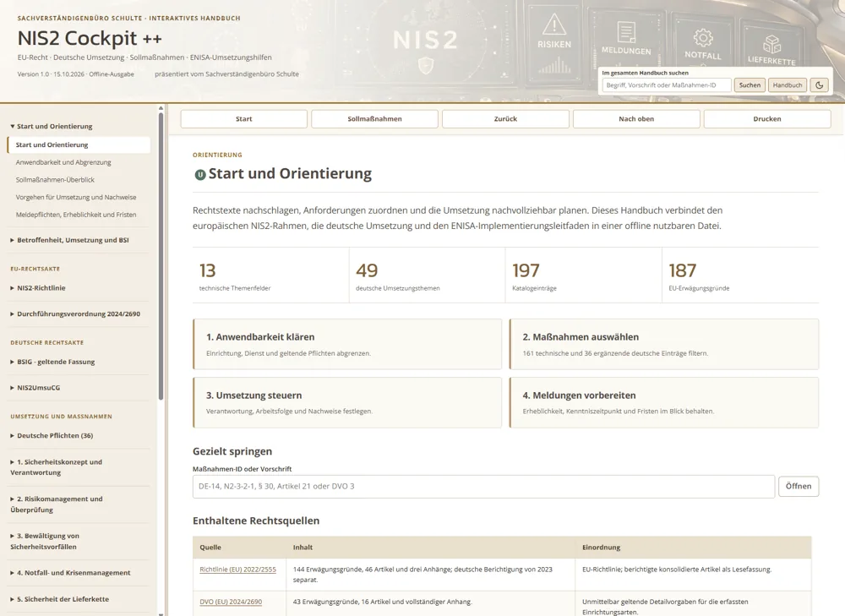Click the 13 technische Themenfelder stat
The width and height of the screenshot is (845, 616).
[270, 275]
